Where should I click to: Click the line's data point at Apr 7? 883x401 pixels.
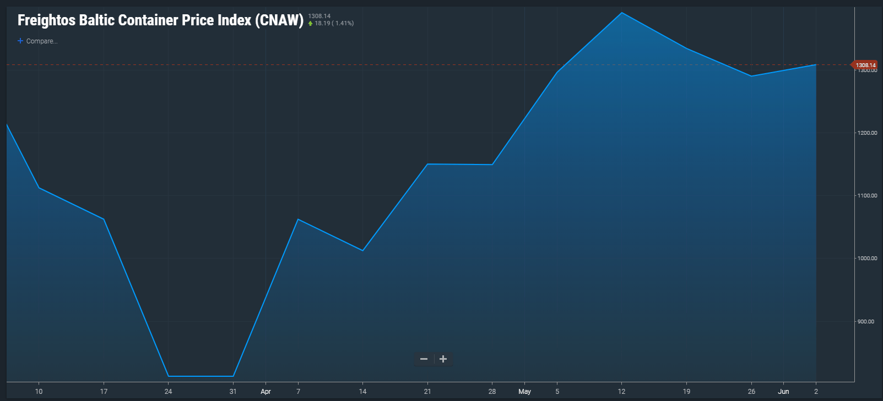pos(298,219)
